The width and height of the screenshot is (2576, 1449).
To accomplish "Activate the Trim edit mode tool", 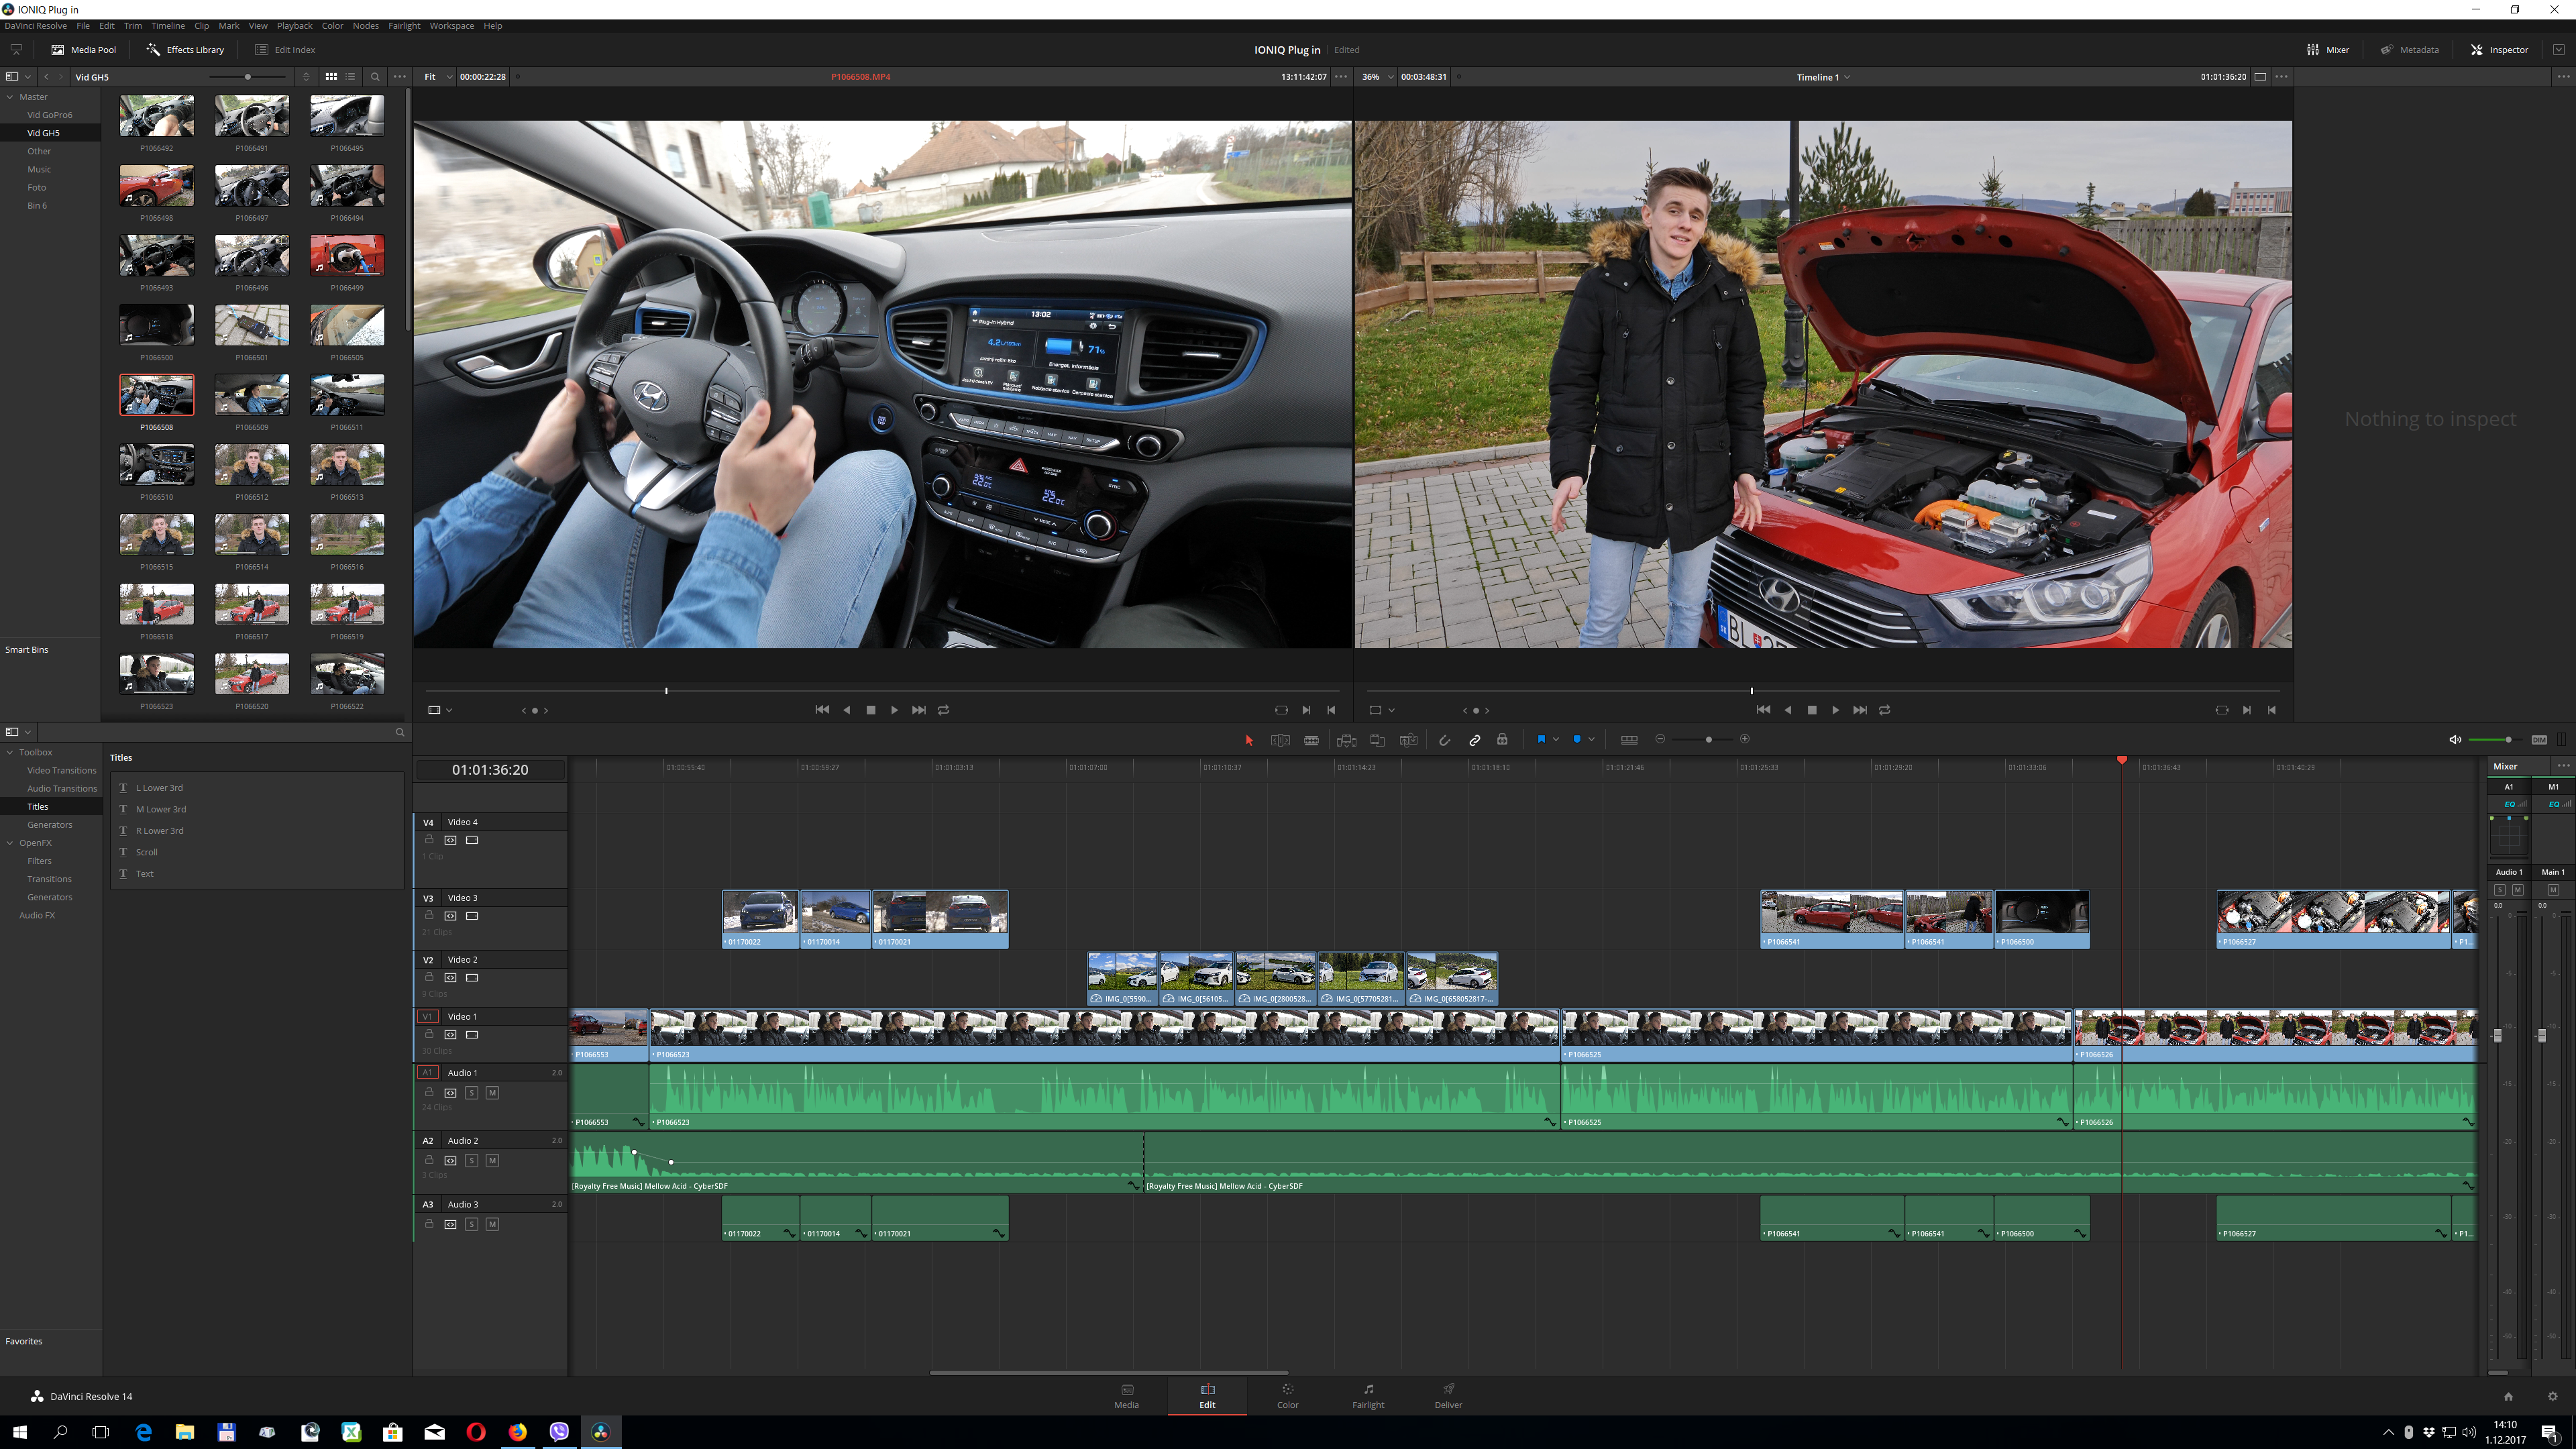I will 1280,740.
